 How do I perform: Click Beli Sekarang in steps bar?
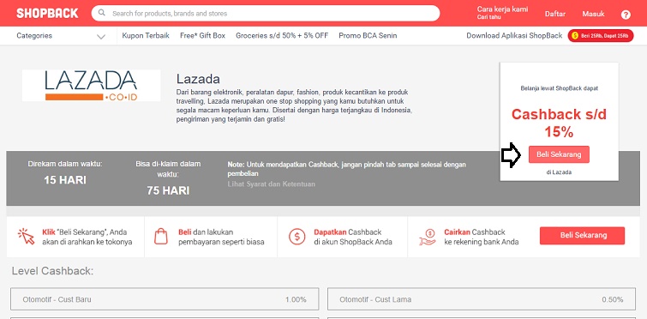pyautogui.click(x=582, y=236)
